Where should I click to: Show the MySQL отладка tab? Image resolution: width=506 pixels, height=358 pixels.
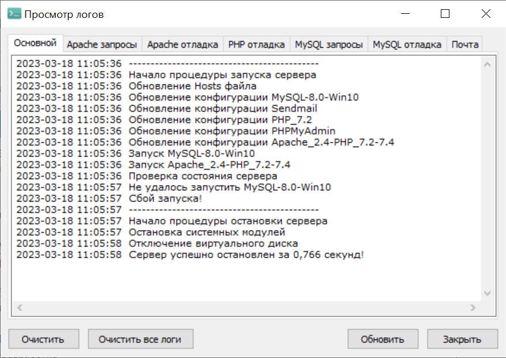pyautogui.click(x=407, y=44)
